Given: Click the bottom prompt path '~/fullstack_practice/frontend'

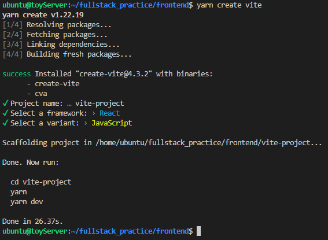Looking at the screenshot, I should (x=130, y=231).
